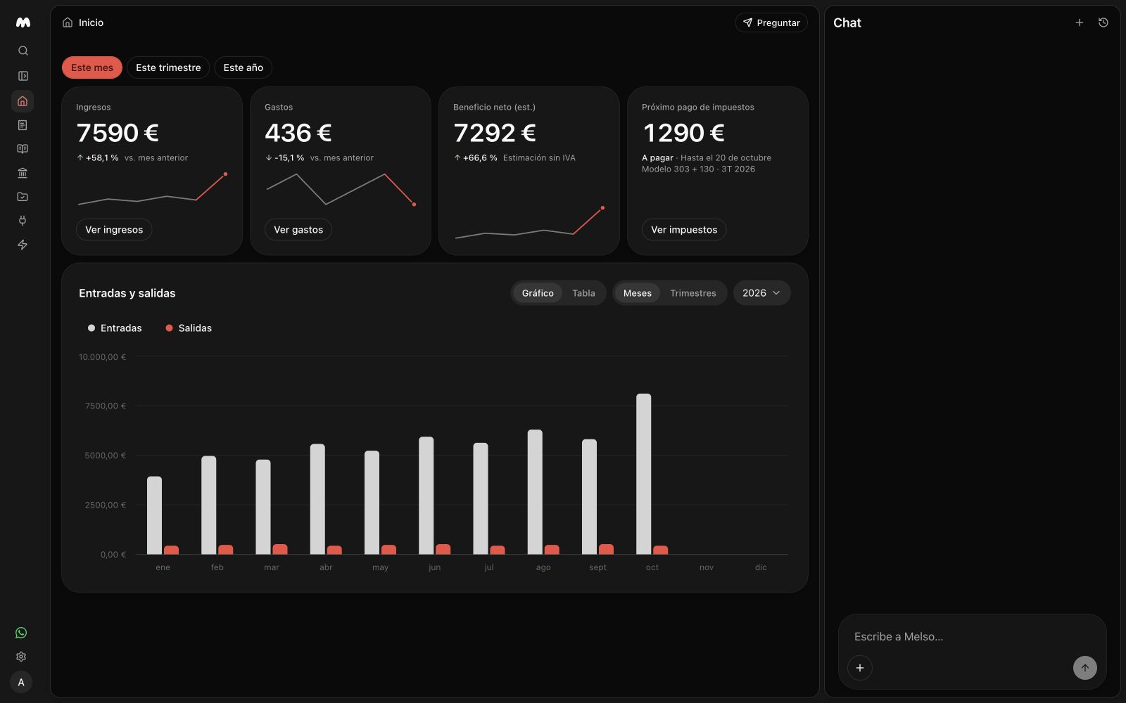
Task: Switch chart view to Tabla
Action: pyautogui.click(x=583, y=293)
